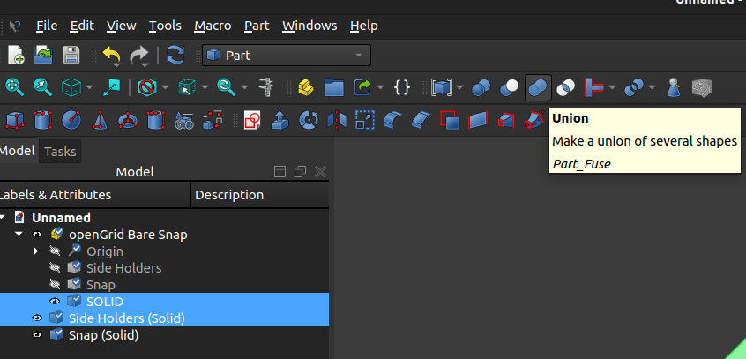Switch to the Tasks tab
Viewport: 746px width, 359px height.
(60, 152)
